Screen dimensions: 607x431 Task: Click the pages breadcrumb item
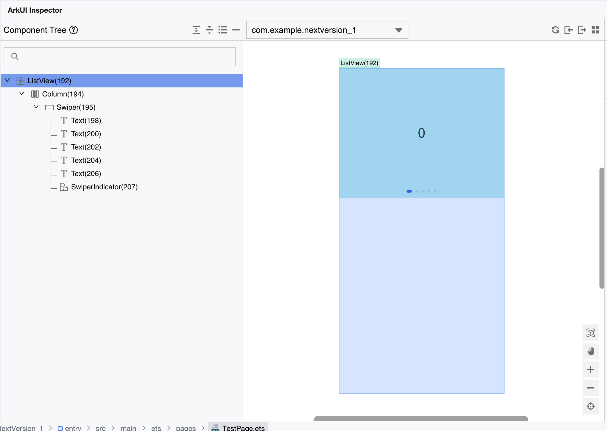click(186, 428)
